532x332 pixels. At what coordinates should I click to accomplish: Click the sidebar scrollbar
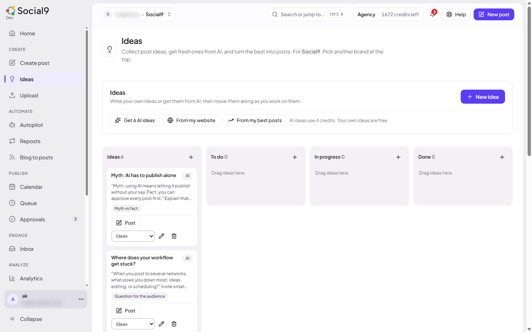pos(87,113)
